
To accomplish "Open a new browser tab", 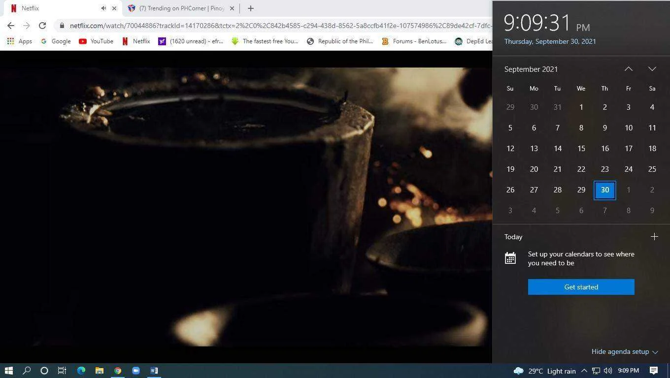I will coord(250,8).
